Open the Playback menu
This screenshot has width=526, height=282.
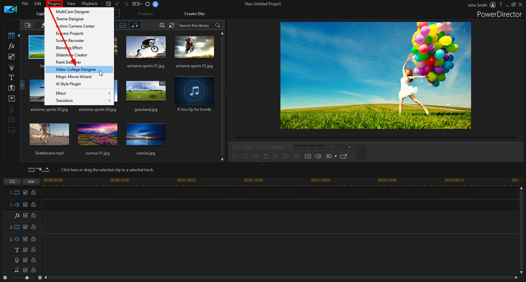coord(90,4)
